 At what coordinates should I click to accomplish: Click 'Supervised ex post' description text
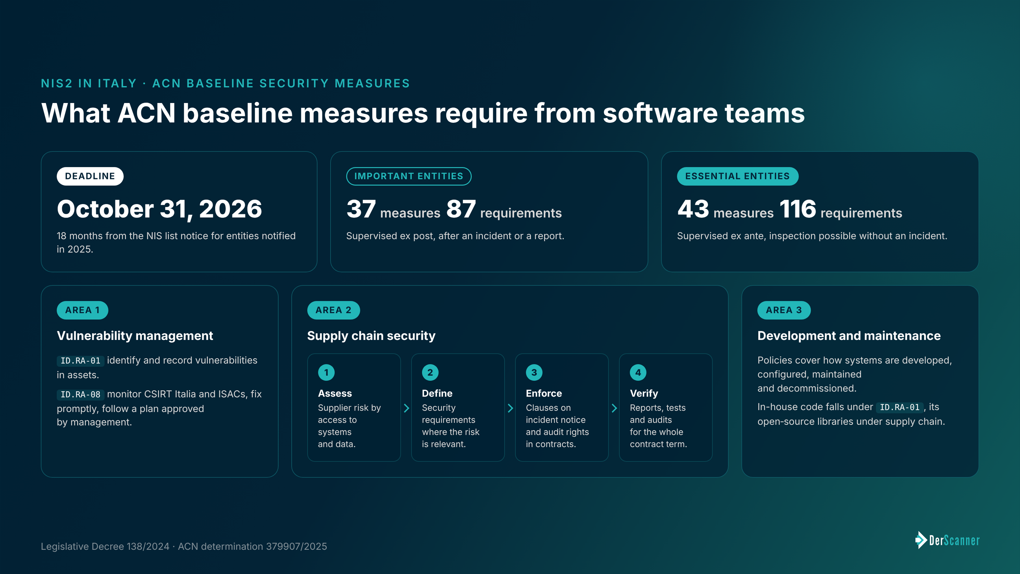[455, 236]
